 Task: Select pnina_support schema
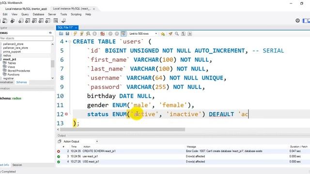(x=12, y=52)
